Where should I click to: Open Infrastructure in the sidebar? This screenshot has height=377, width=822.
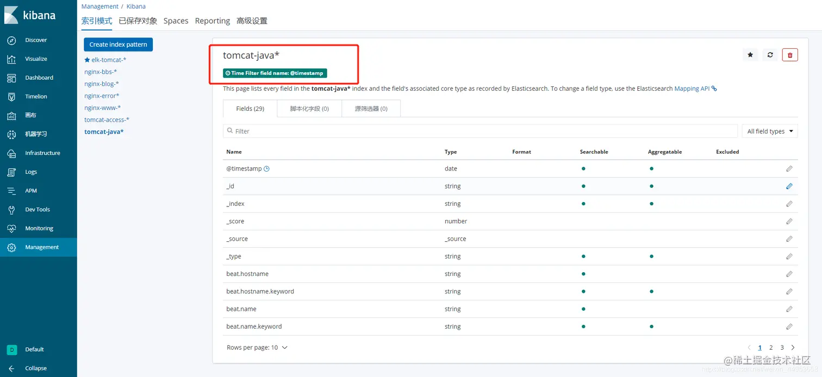tap(42, 153)
